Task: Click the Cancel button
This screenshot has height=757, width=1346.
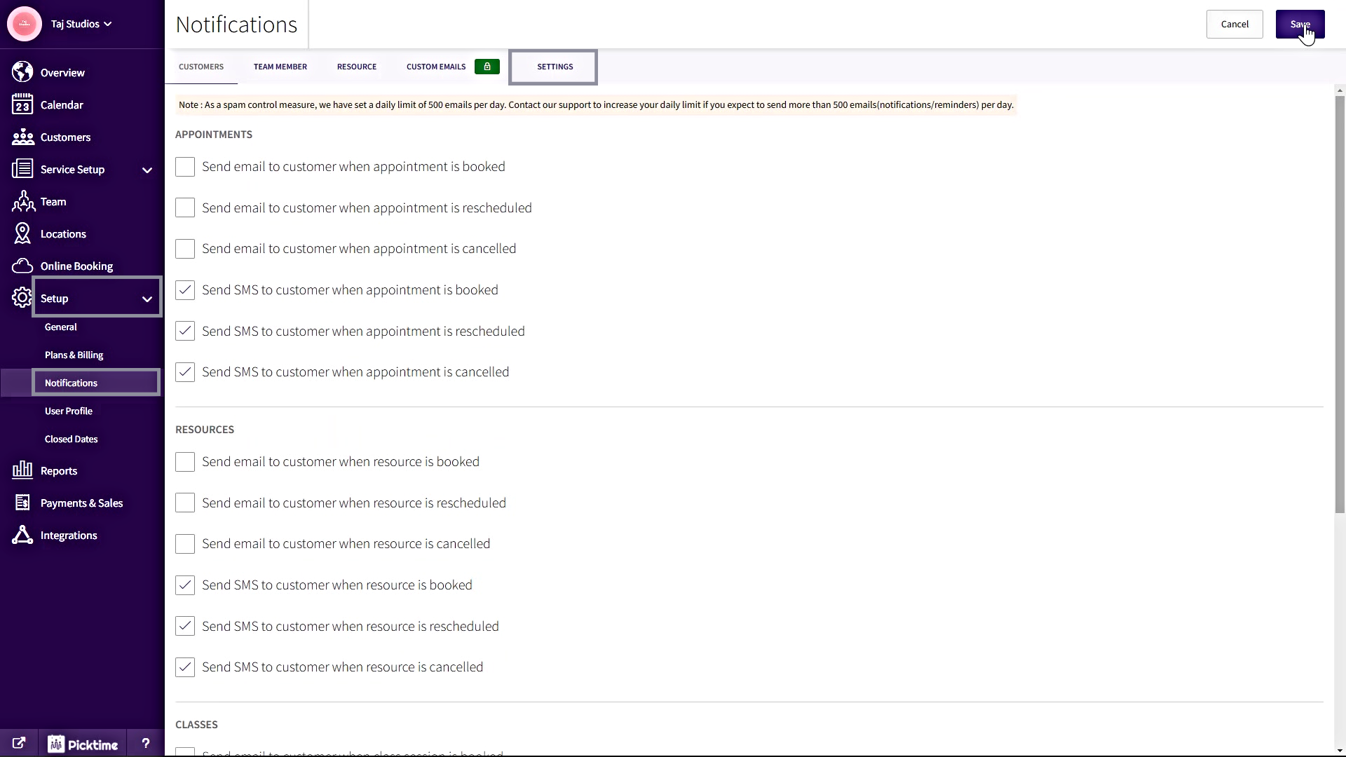Action: [1235, 24]
